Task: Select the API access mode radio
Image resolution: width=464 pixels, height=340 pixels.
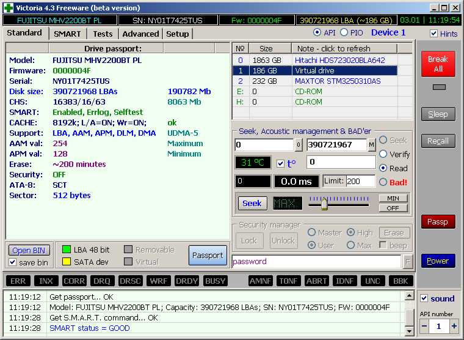Action: [x=317, y=32]
